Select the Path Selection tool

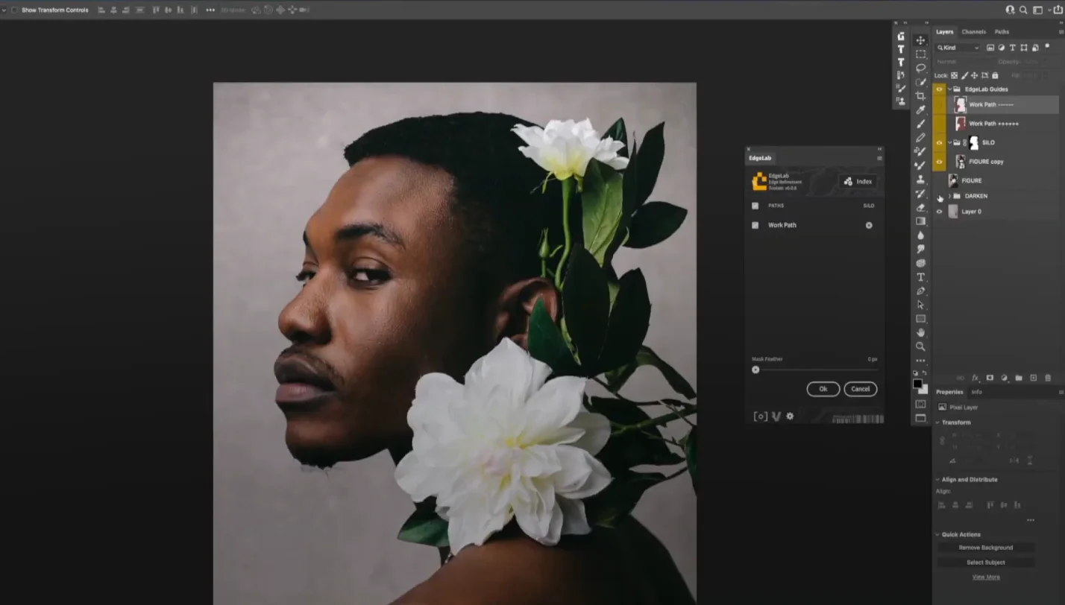coord(920,305)
